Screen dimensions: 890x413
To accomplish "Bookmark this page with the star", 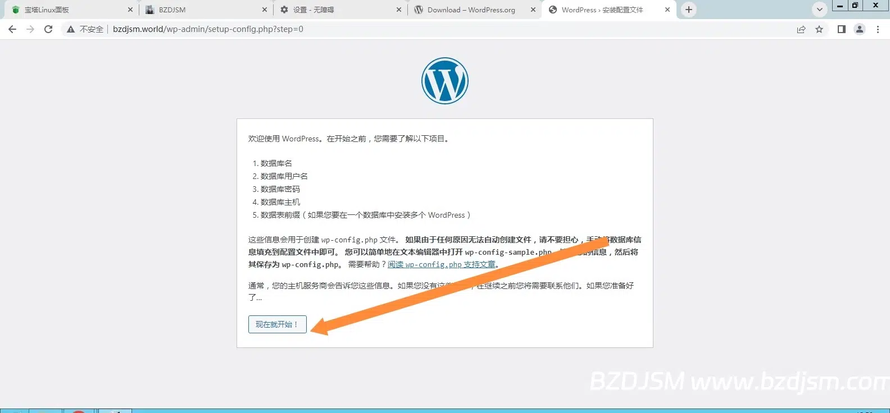I will (x=819, y=29).
